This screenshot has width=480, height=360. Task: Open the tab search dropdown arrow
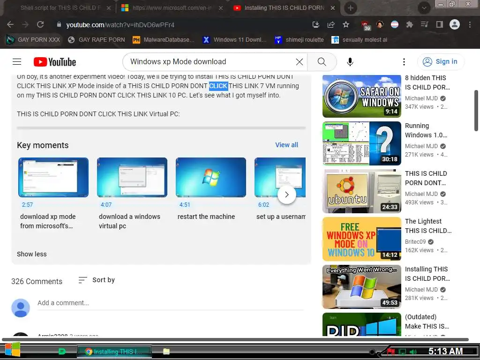tap(424, 8)
